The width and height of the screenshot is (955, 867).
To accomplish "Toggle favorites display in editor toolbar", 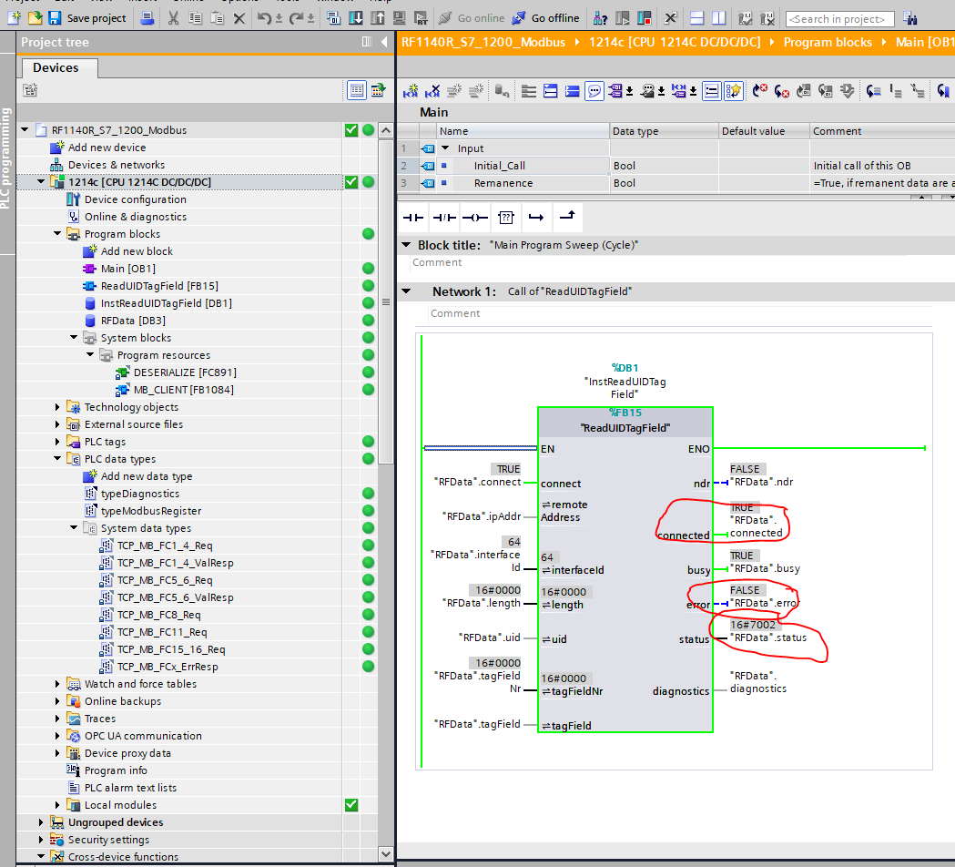I will tap(734, 90).
